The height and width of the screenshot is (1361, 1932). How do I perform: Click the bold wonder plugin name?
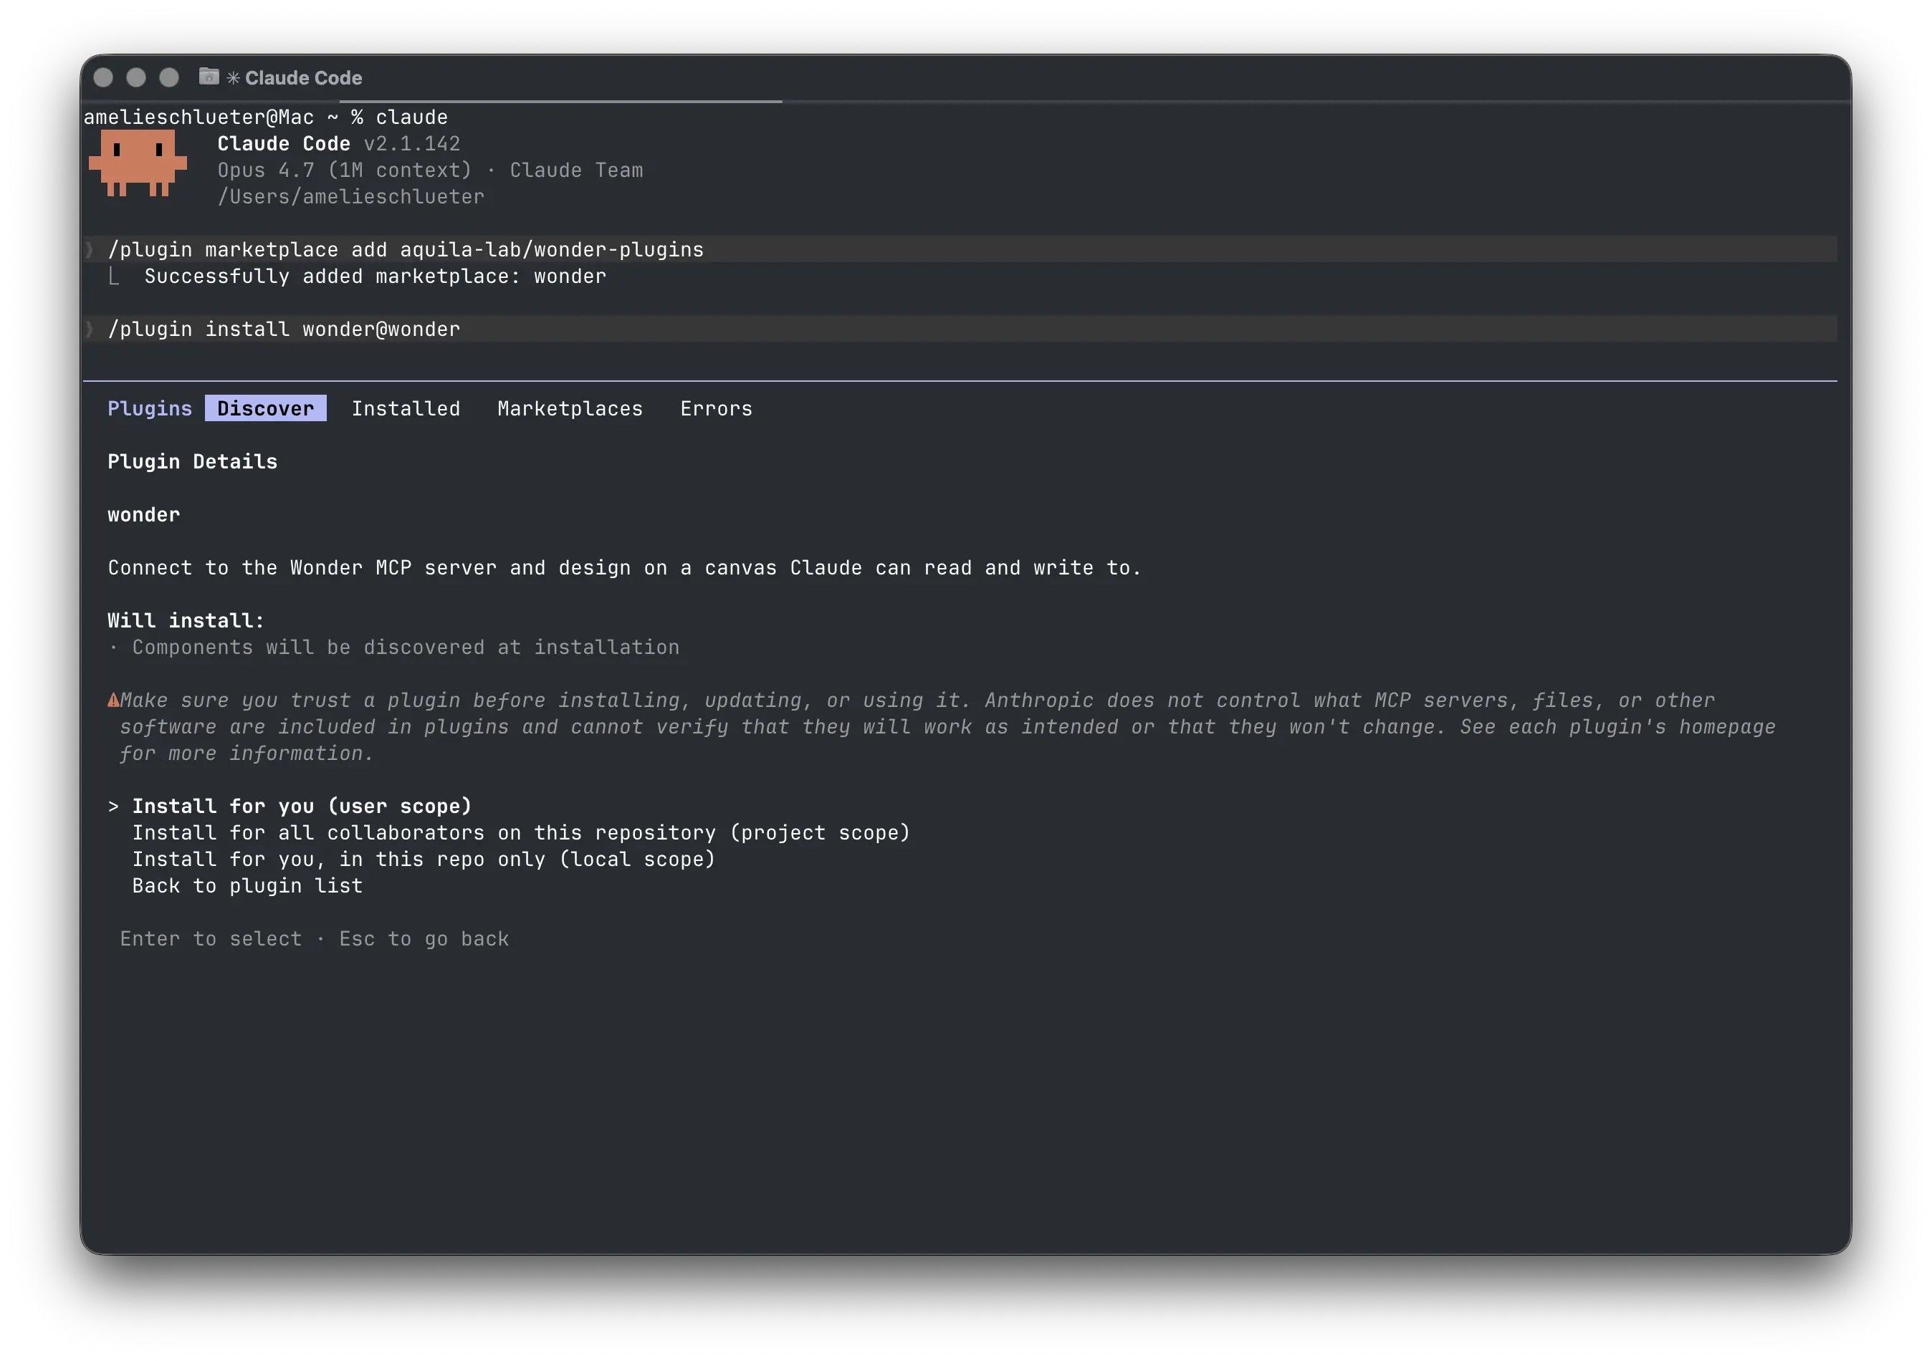coord(144,514)
